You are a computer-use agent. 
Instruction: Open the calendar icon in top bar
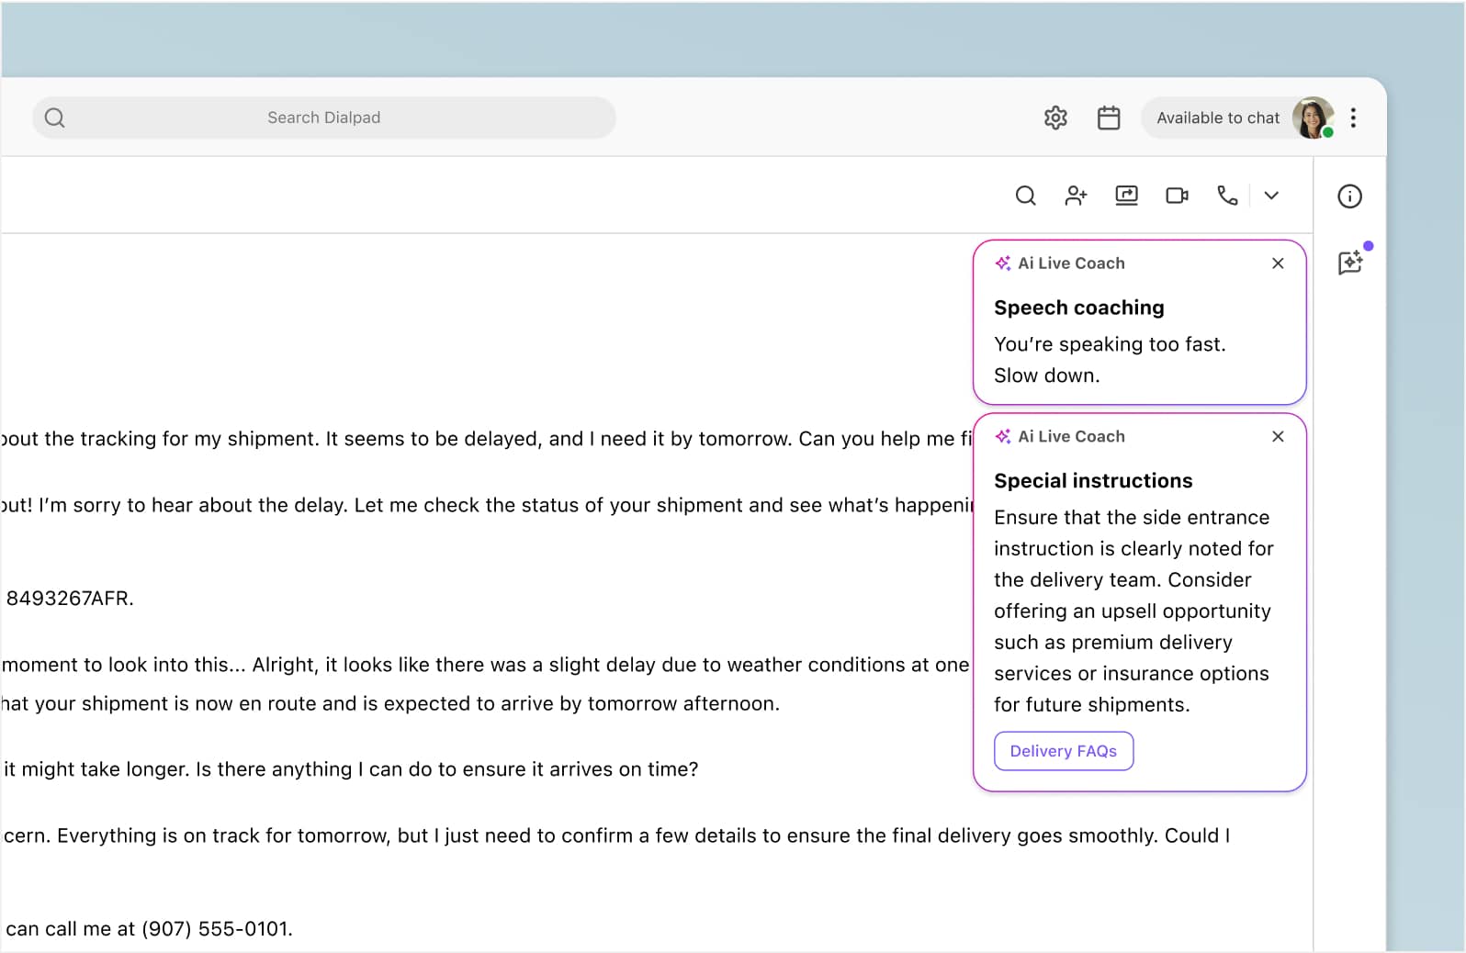pos(1109,118)
